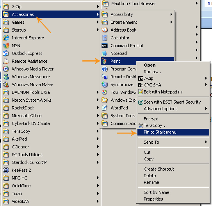Expand the 7-Zip submenu arrow in context menu
The image size is (212, 206).
206,78
